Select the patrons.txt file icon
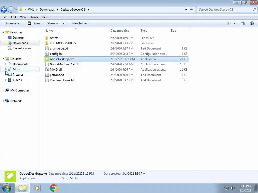This screenshot has width=258, height=193. click(x=47, y=75)
